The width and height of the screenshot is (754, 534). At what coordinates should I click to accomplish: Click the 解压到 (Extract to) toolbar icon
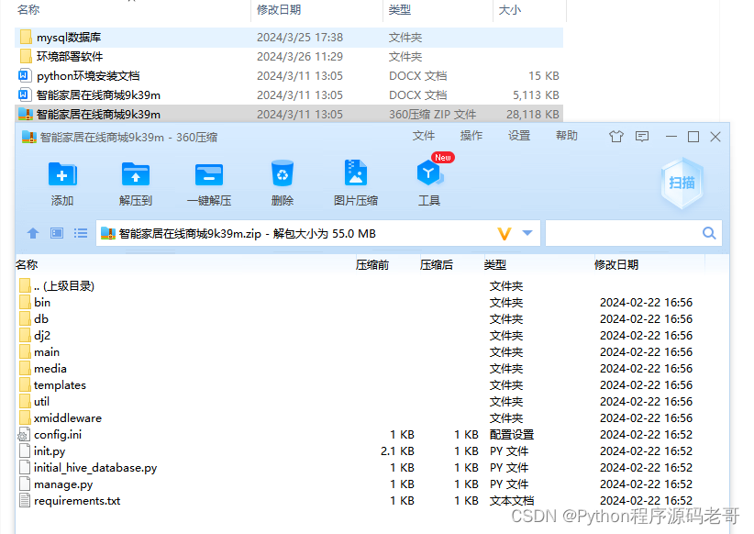136,174
